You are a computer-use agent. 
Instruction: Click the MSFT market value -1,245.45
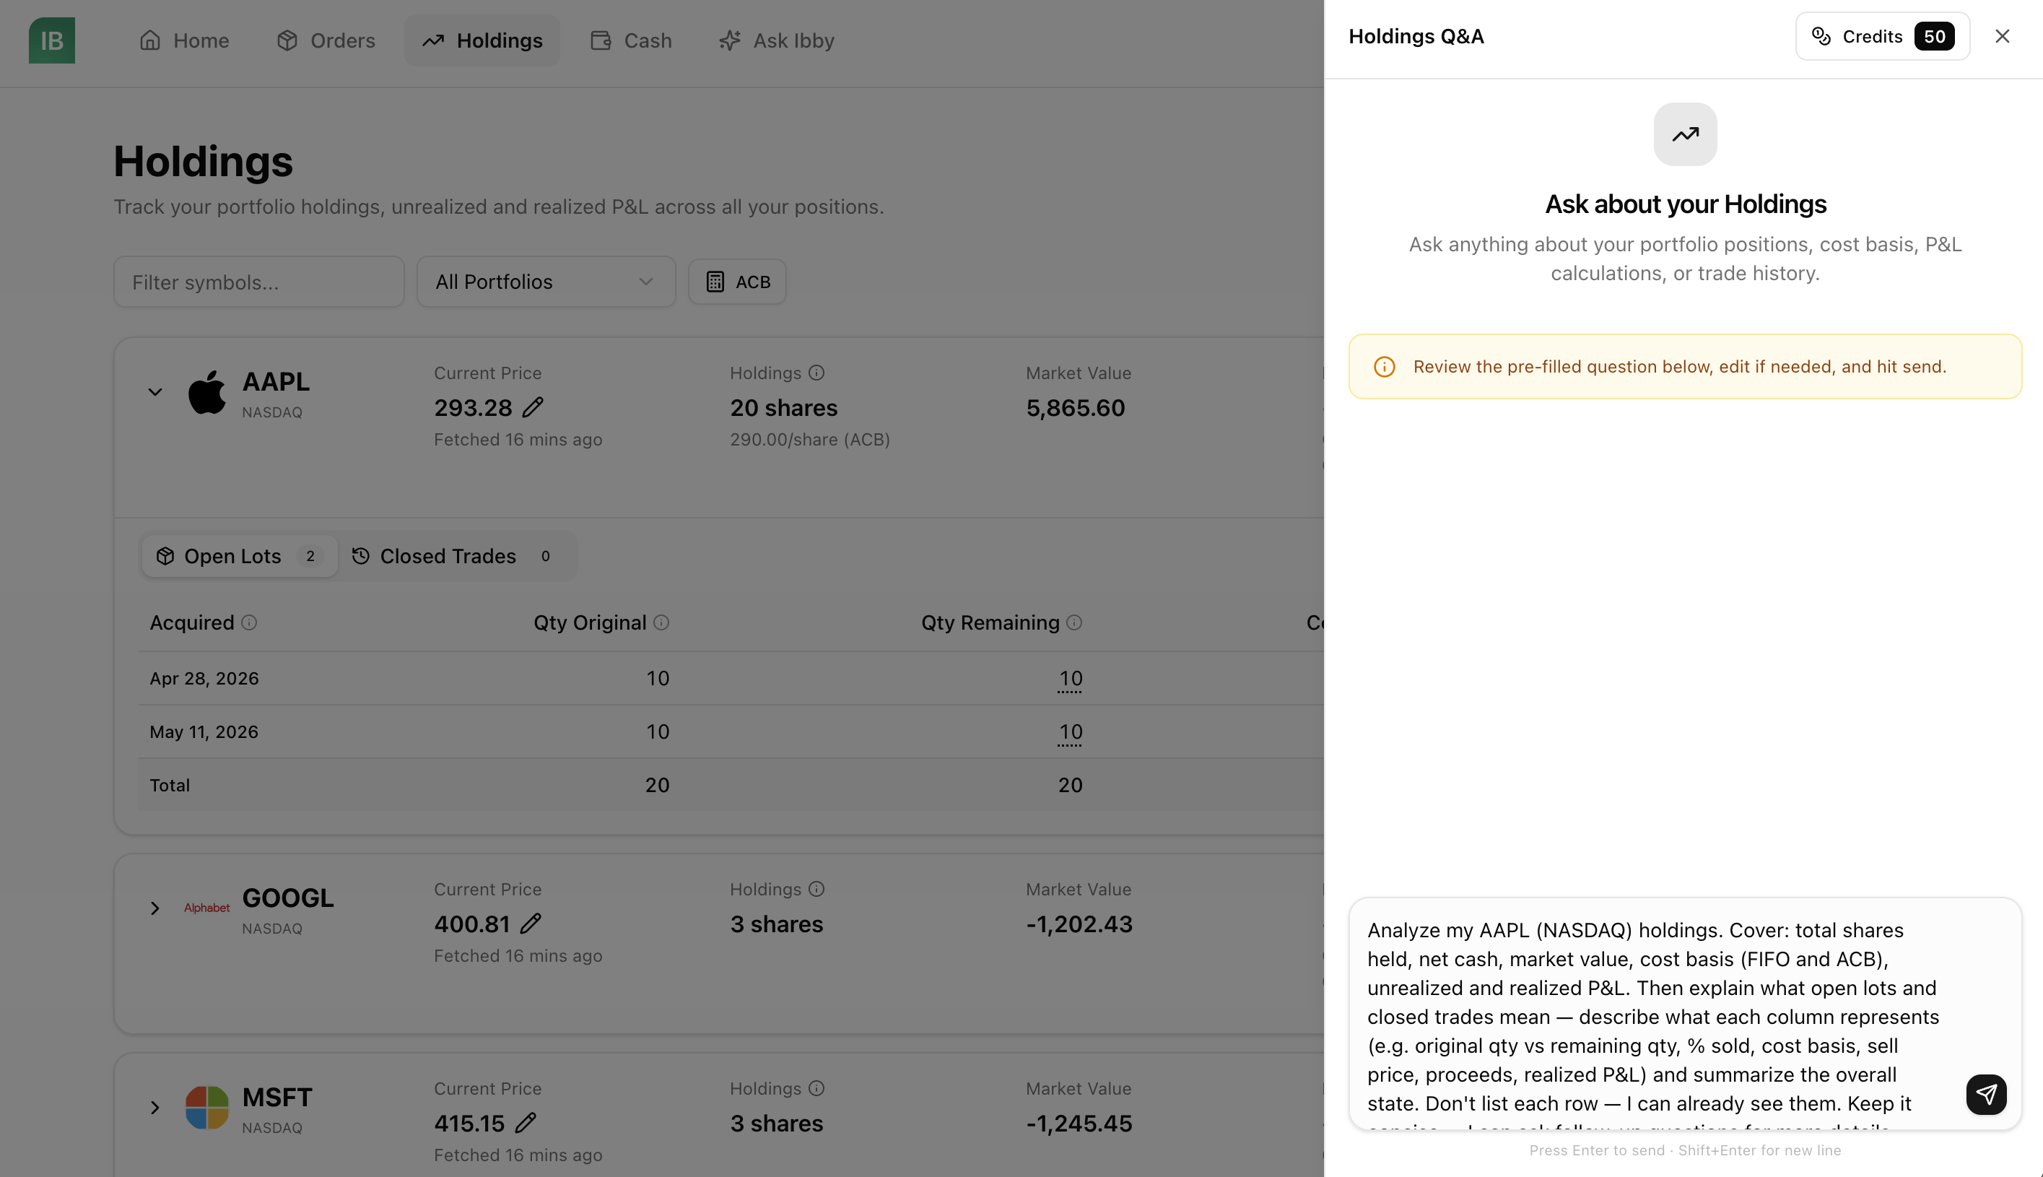(1079, 1124)
